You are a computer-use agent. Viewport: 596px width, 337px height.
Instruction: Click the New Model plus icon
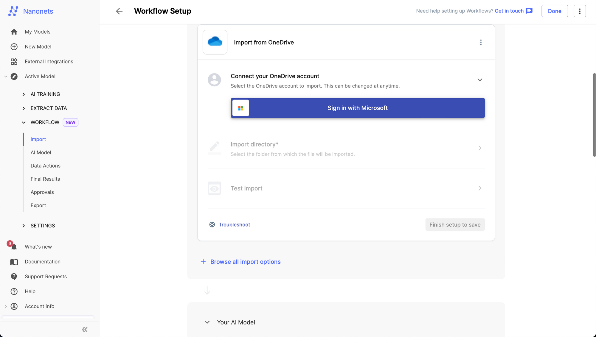(14, 47)
